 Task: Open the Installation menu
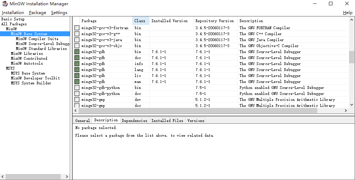tap(13, 13)
